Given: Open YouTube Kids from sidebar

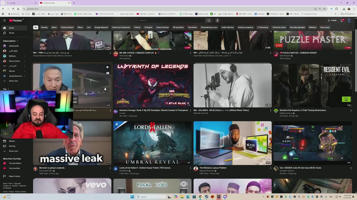Looking at the screenshot, I should point(15,168).
